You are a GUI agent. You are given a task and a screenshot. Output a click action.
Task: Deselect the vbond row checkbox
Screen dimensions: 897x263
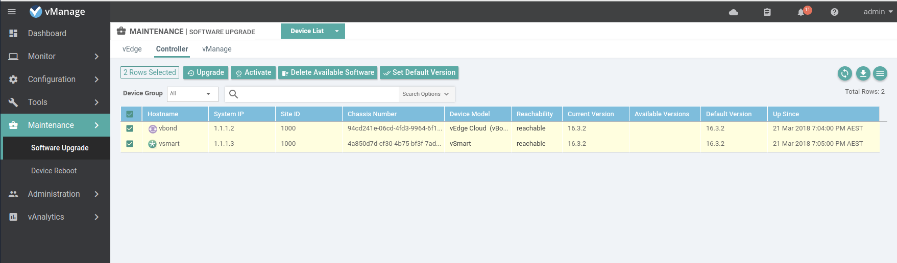click(x=130, y=128)
